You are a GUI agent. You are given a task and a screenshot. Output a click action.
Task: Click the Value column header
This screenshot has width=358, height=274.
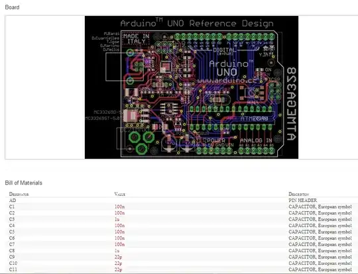tap(120, 194)
